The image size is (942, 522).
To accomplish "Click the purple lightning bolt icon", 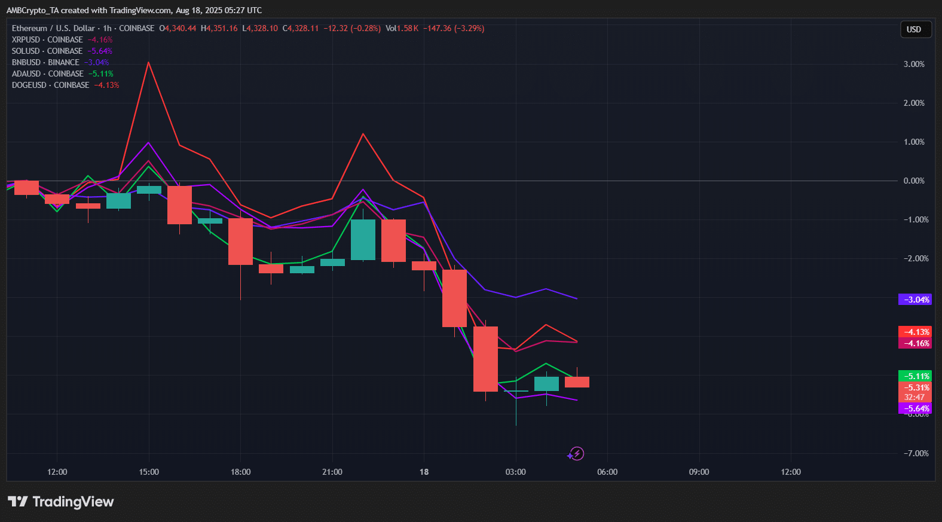I will 576,454.
